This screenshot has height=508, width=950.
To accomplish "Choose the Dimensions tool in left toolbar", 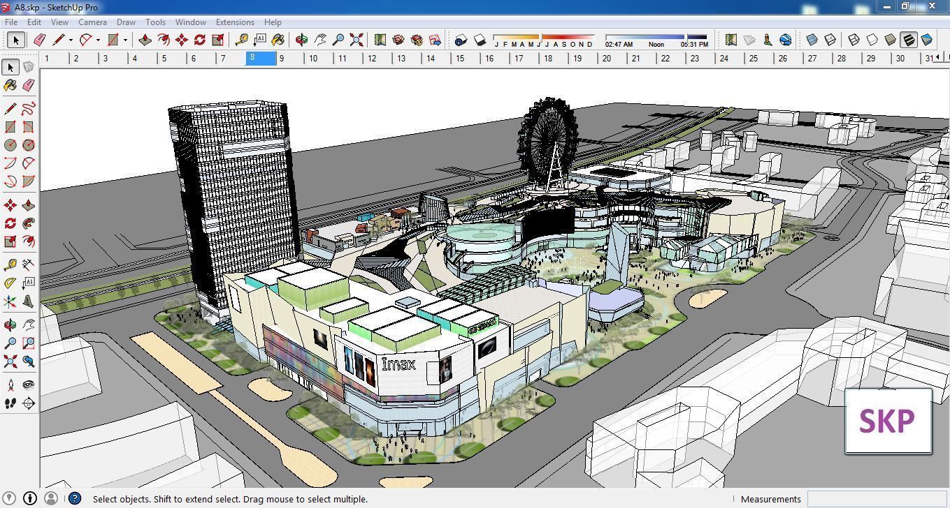I will [28, 264].
